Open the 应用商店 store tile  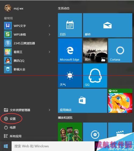[x=83, y=101]
